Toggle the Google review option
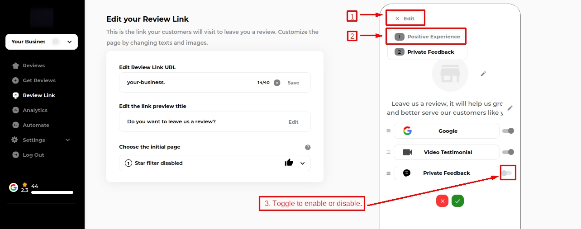Screen dimensions: 581x229 coord(508,131)
